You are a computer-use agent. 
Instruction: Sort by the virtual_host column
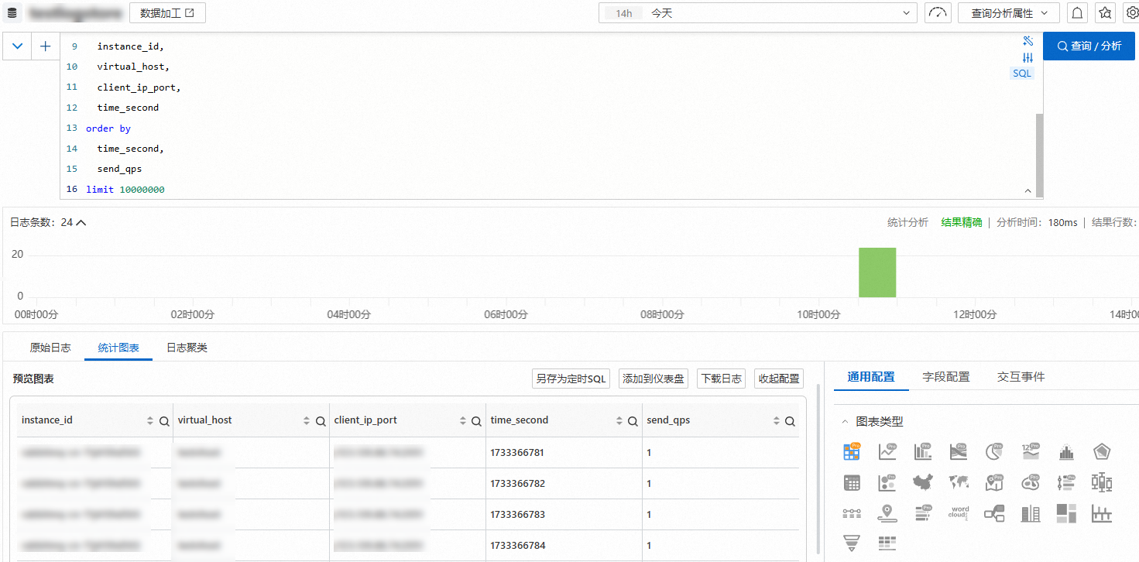point(306,421)
